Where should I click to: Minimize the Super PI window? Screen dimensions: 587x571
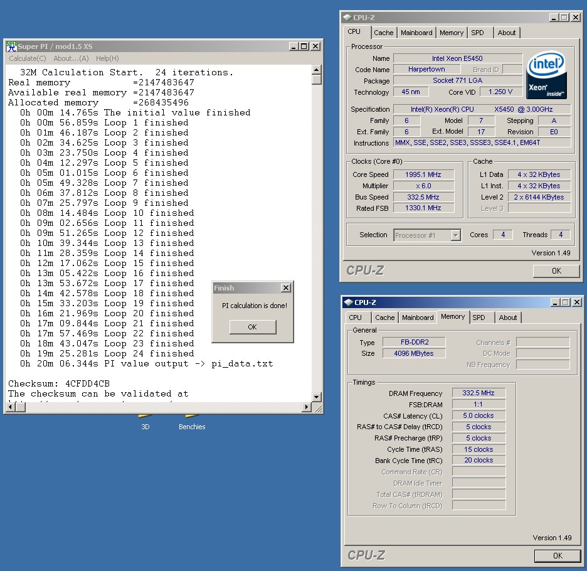click(293, 46)
